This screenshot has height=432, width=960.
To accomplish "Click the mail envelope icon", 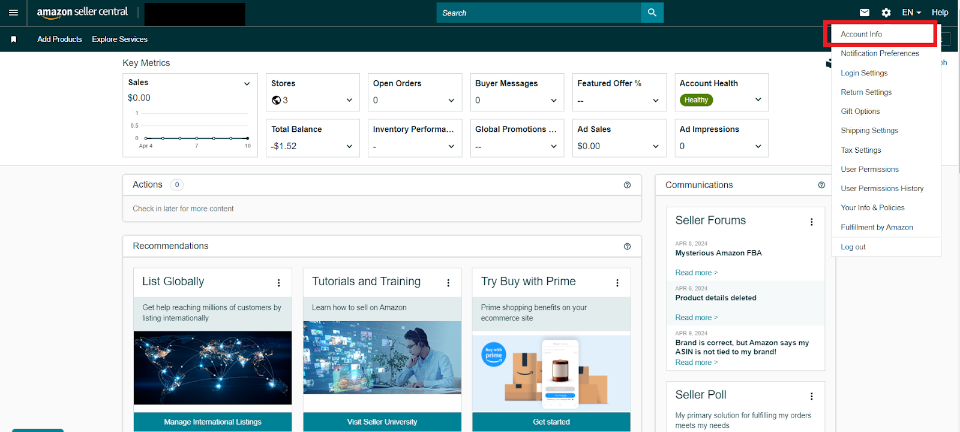I will (864, 13).
